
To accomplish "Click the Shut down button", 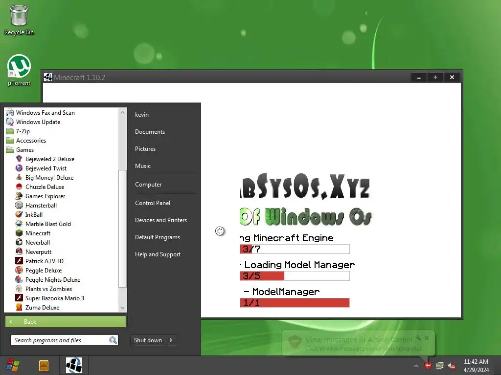I will click(x=148, y=340).
